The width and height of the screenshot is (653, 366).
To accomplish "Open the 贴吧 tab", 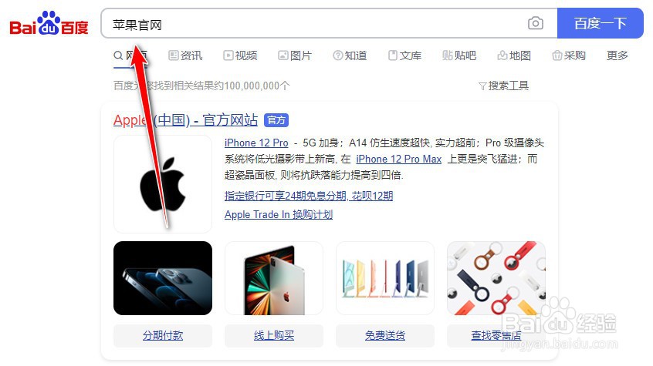I will [459, 55].
